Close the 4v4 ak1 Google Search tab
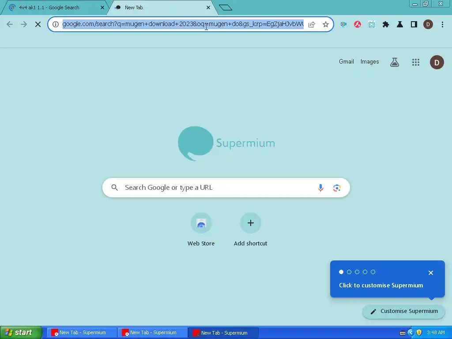452x339 pixels. [x=102, y=8]
